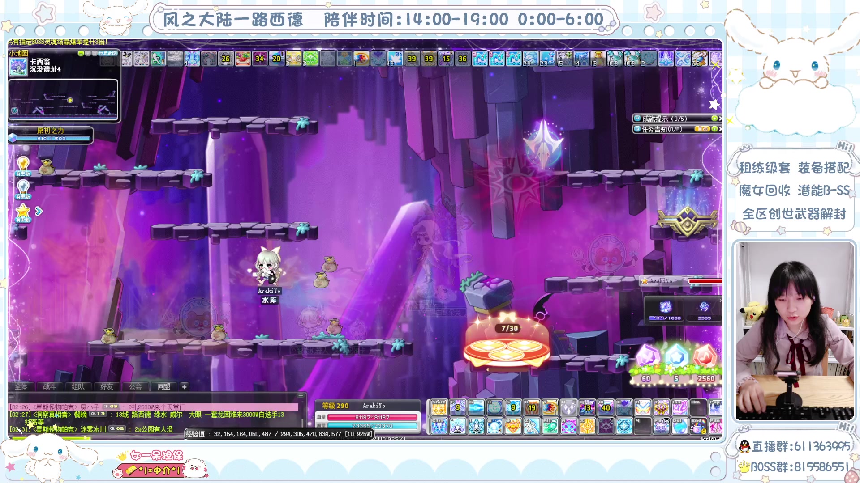Click the green eye buff icon
This screenshot has width=860, height=483.
point(310,58)
